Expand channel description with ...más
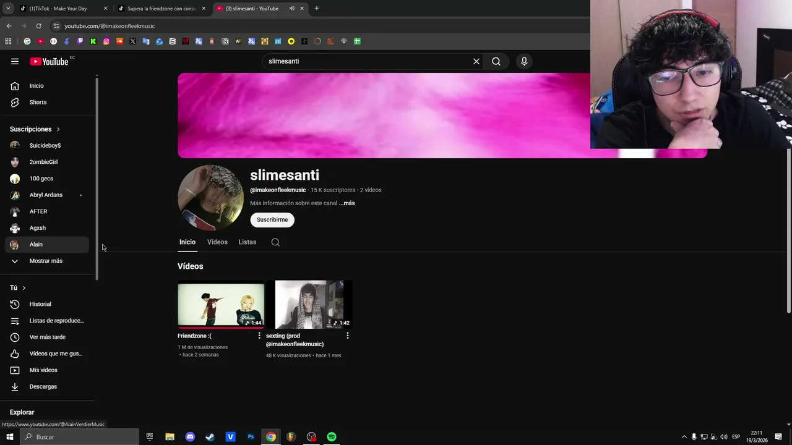 (346, 203)
